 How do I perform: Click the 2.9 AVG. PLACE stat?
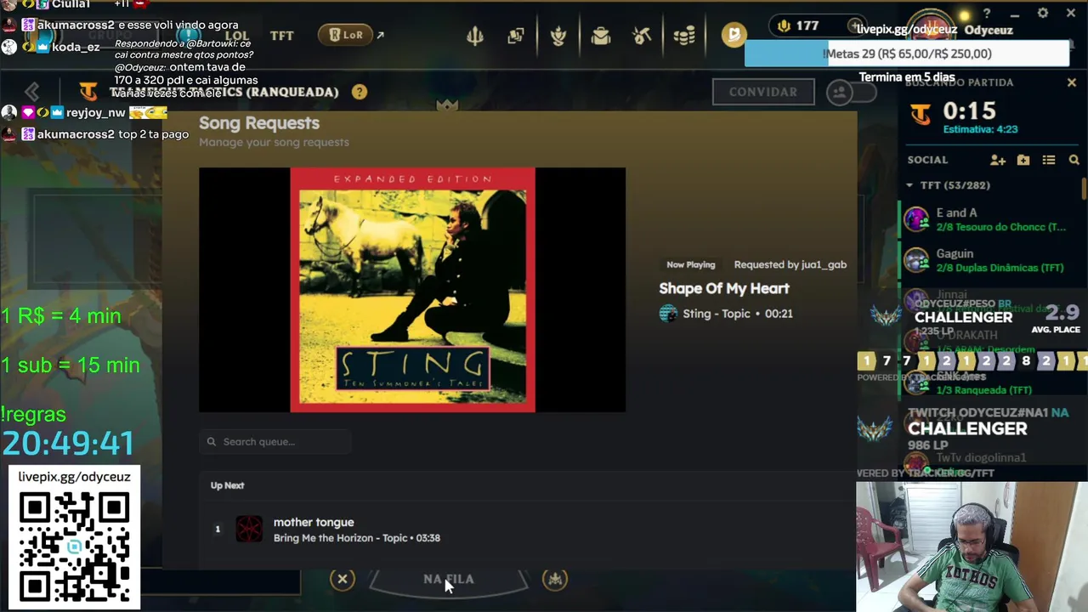(1055, 319)
